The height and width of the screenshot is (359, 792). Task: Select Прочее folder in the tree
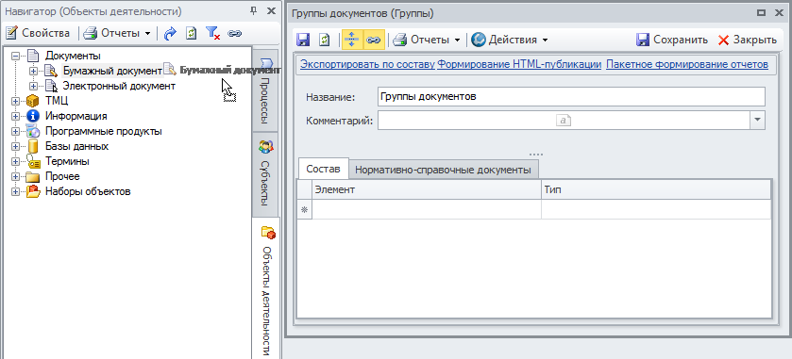click(62, 176)
